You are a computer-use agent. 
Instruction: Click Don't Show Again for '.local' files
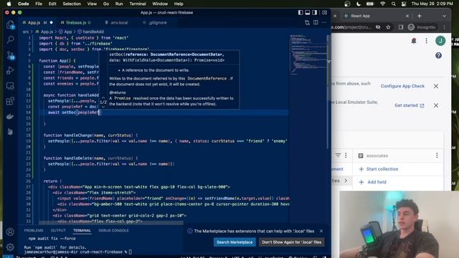coord(292,242)
